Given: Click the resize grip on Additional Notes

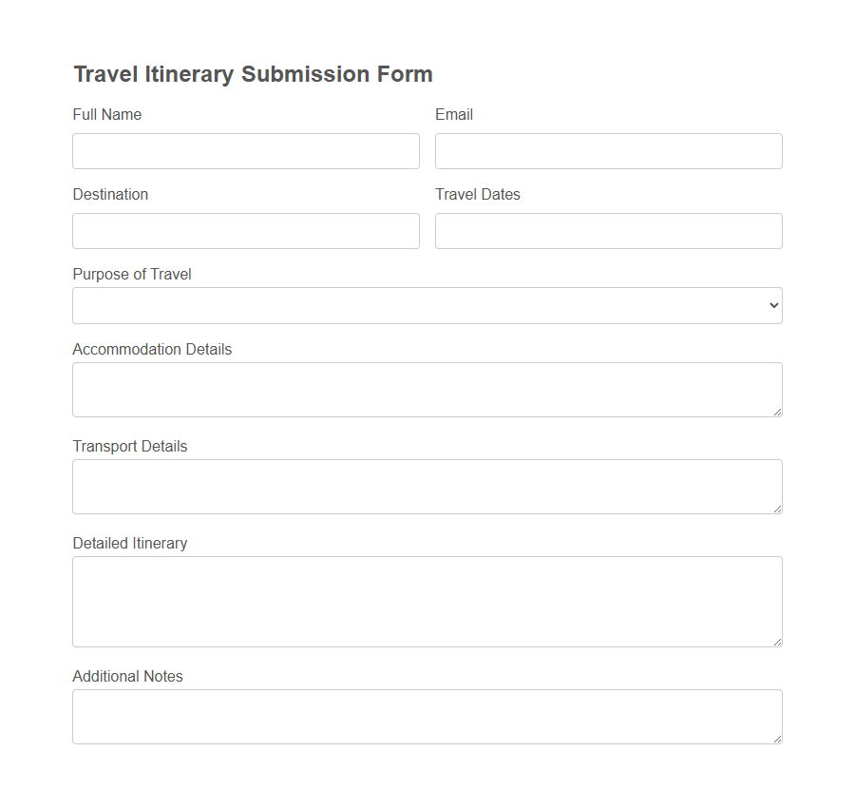Looking at the screenshot, I should click(777, 739).
